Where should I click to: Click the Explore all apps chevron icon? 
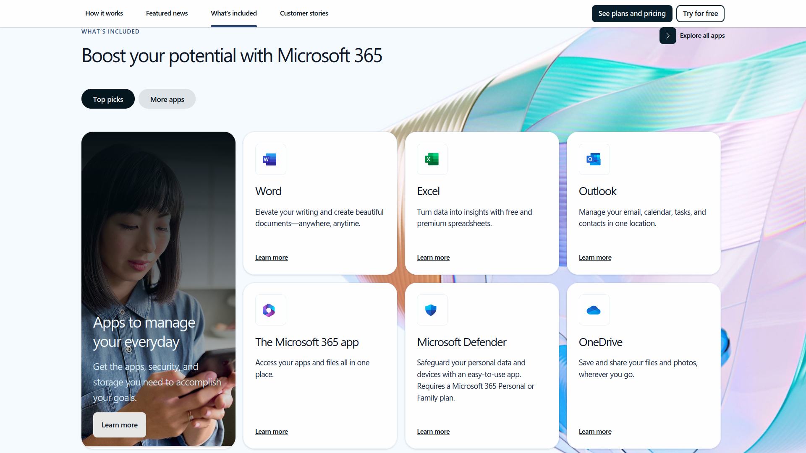pos(667,36)
